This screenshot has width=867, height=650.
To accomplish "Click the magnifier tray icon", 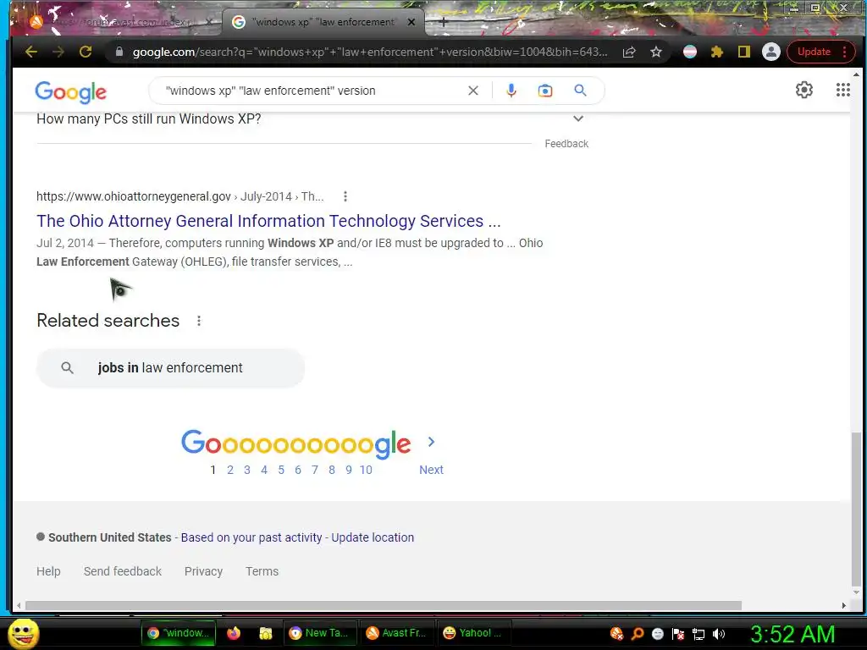I will 637,633.
